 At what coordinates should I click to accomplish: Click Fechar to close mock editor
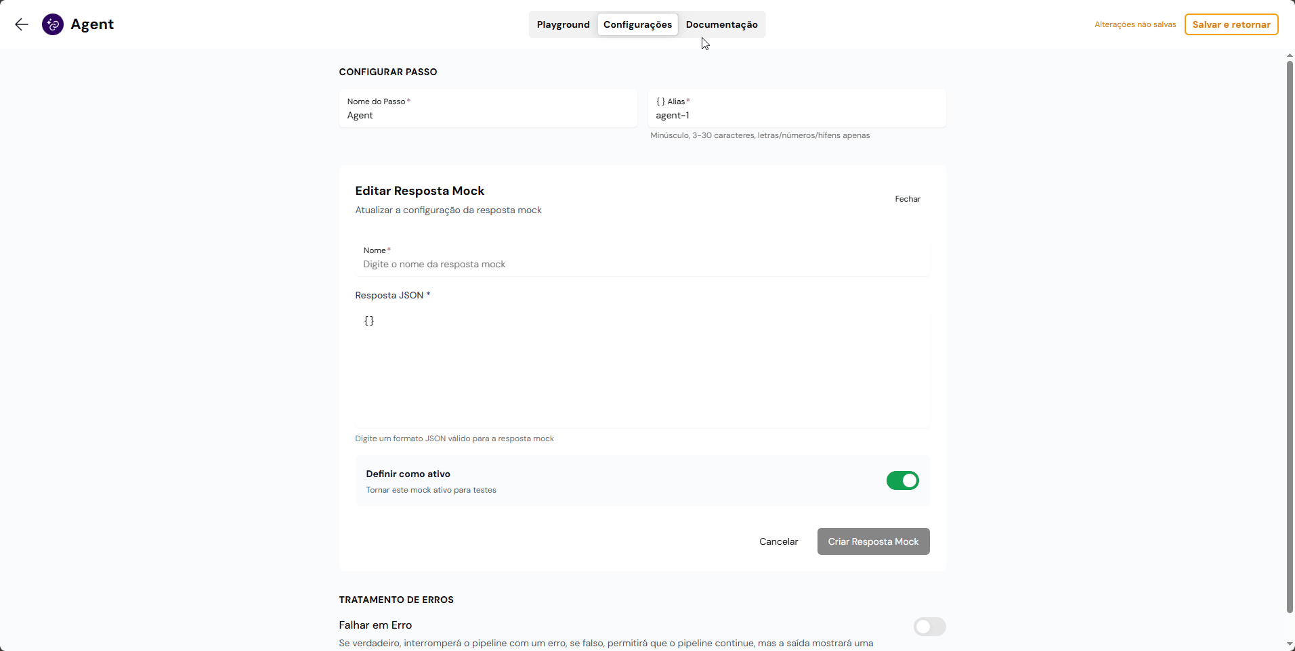coord(908,199)
